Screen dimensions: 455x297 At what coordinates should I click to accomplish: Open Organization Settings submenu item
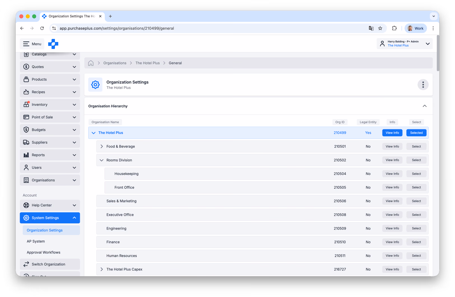pos(51,230)
